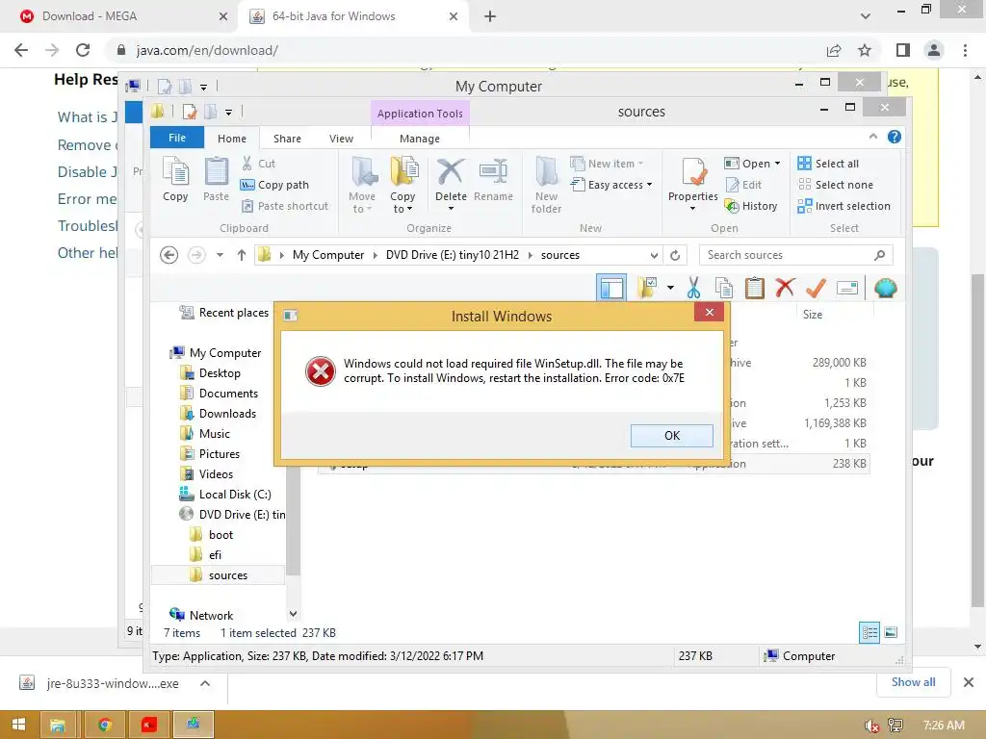Screen dimensions: 986x739
Task: Open the Manage ribbon tab
Action: click(420, 139)
